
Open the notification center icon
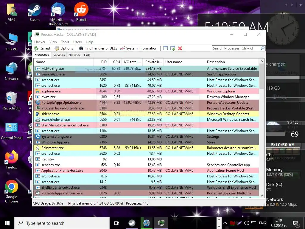click(x=295, y=223)
